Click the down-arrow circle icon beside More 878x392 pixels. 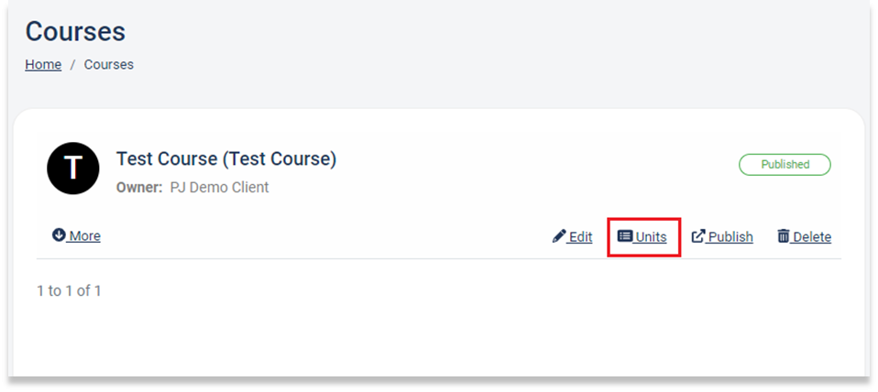pyautogui.click(x=59, y=234)
